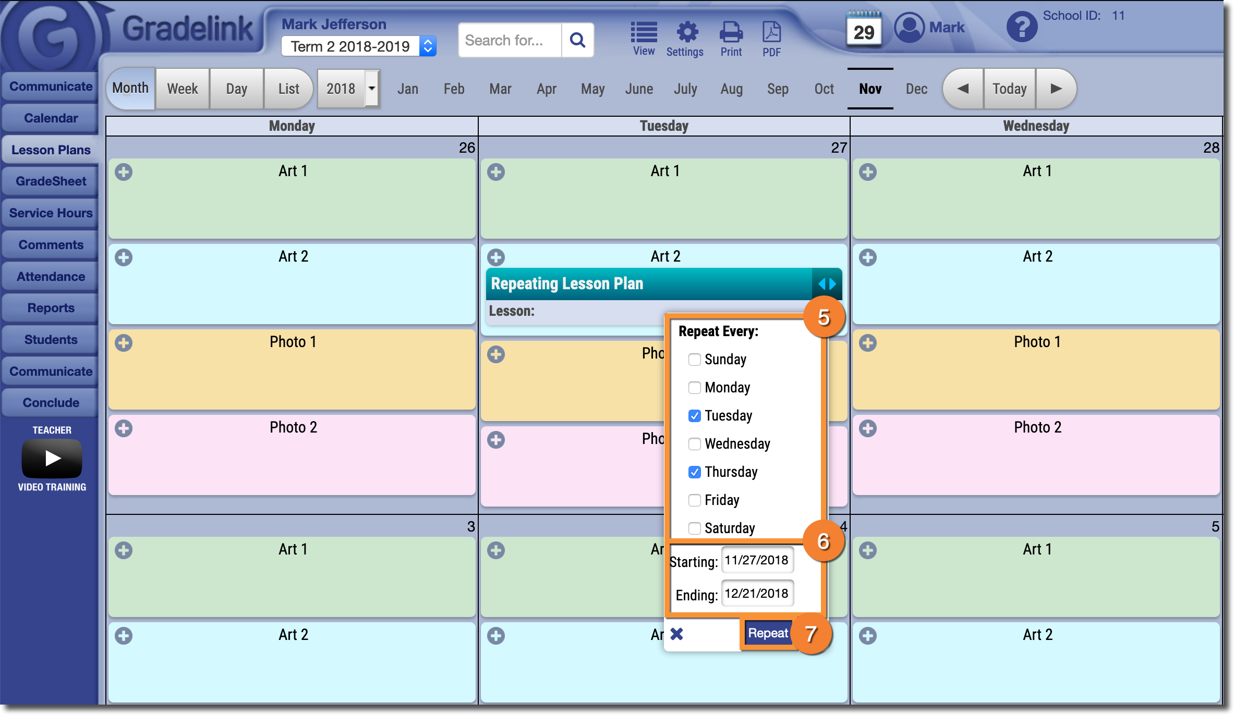Click the search magnifier button

click(x=577, y=40)
